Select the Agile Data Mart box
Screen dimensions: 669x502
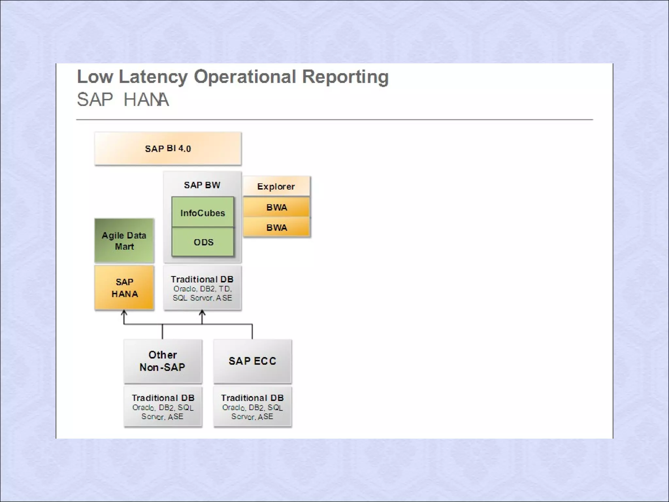[x=124, y=241]
